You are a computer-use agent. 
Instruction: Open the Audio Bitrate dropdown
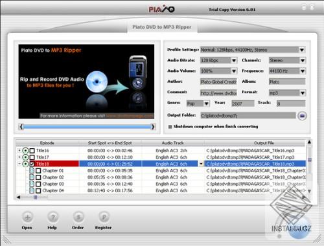coord(234,60)
